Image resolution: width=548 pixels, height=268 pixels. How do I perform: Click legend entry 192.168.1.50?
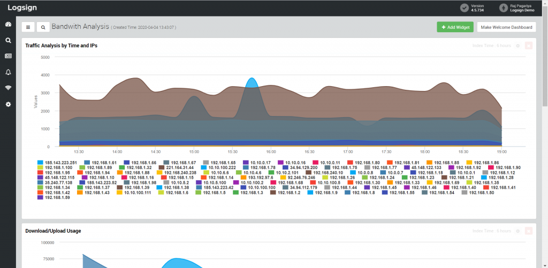tap(478, 193)
